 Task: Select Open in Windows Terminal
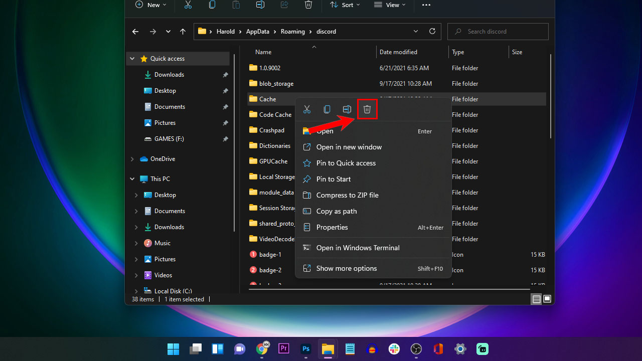pos(358,247)
